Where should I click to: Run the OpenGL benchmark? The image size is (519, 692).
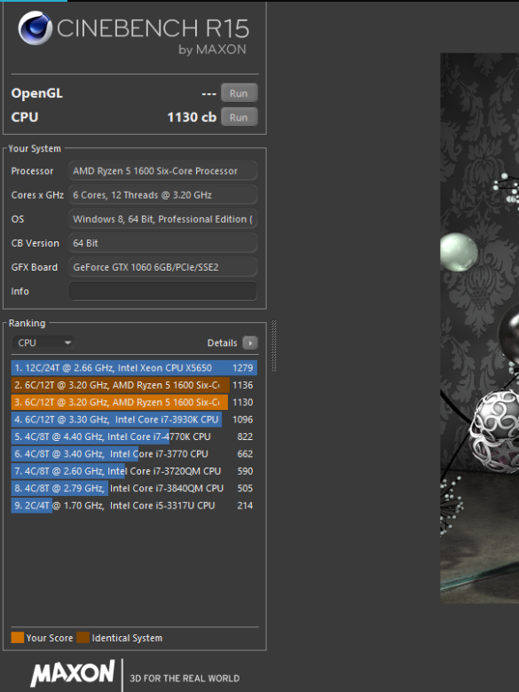tap(239, 93)
